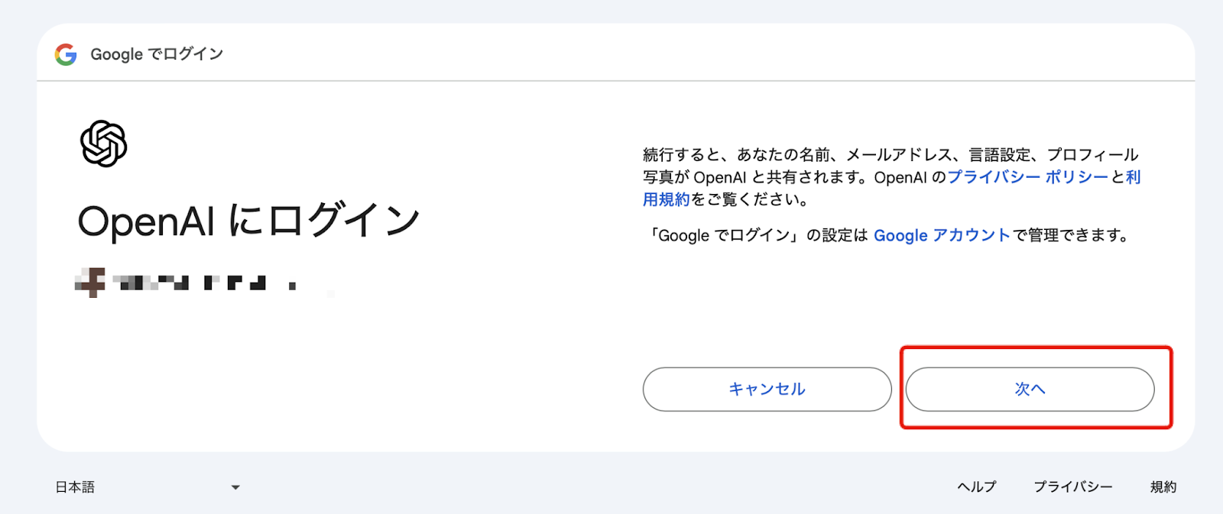Viewport: 1223px width, 514px height.
Task: Continue with the 次へ button
Action: tap(1030, 390)
